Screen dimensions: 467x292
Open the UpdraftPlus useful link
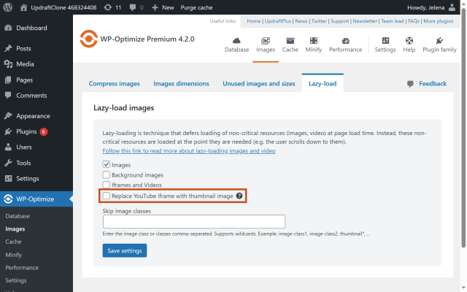(278, 21)
